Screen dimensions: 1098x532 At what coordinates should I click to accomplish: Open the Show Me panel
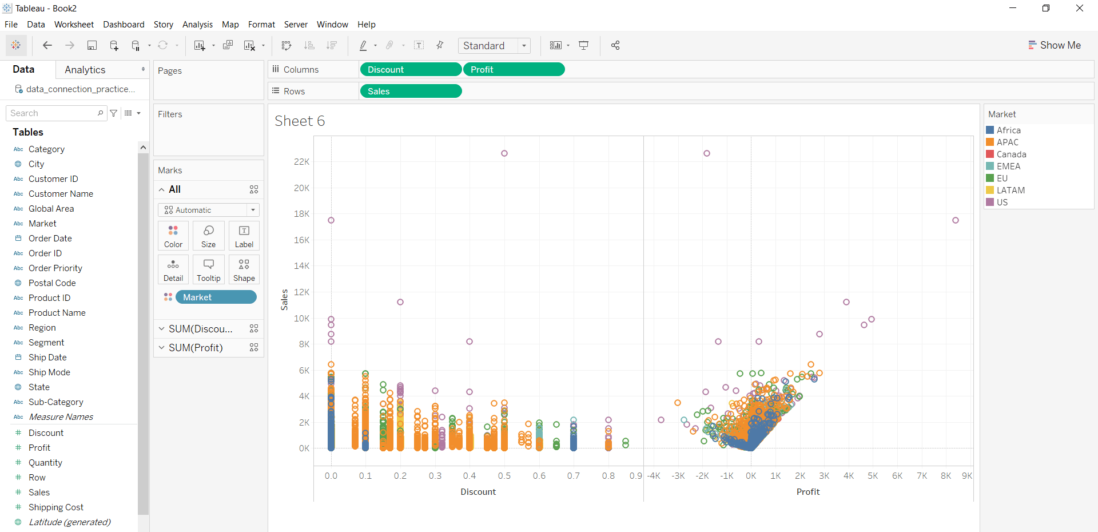pyautogui.click(x=1055, y=45)
